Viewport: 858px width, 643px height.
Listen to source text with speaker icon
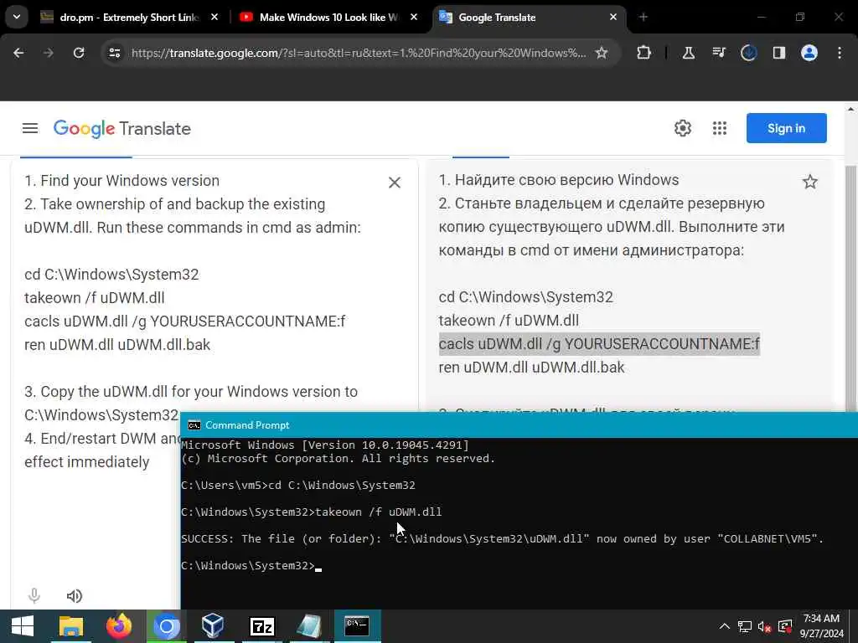(75, 595)
